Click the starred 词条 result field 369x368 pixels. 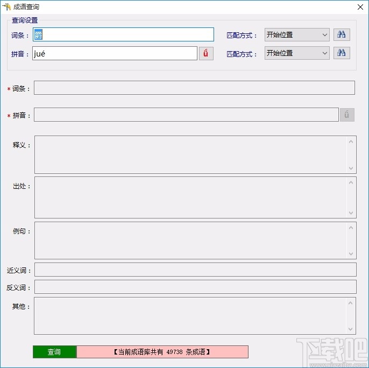tap(194, 88)
